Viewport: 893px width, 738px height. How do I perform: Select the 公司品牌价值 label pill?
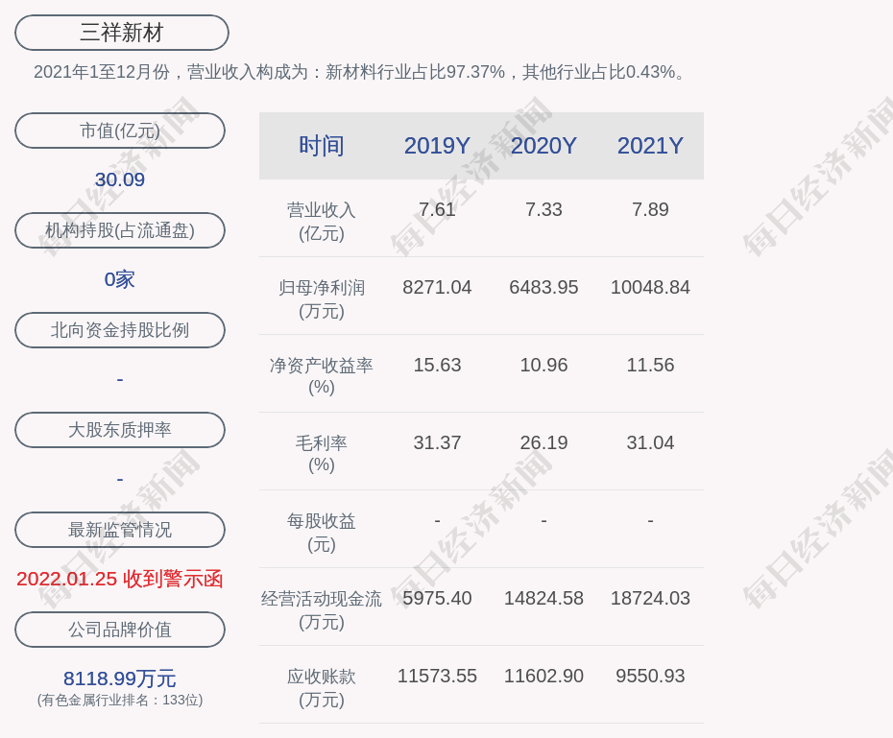[120, 630]
